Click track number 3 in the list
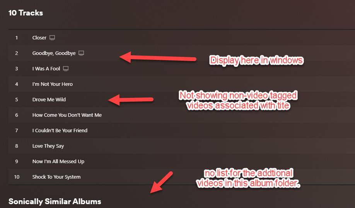The image size is (355, 208). 17,68
